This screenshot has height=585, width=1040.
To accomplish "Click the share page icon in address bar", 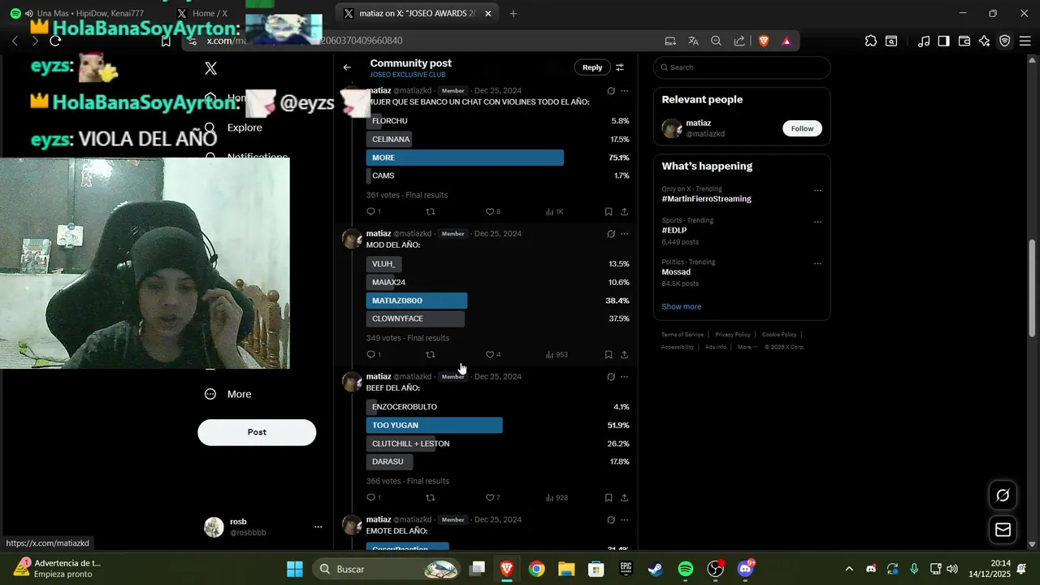I will coord(739,41).
